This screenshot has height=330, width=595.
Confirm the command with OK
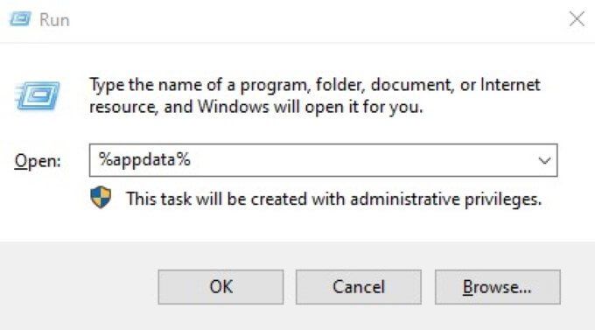tap(220, 287)
